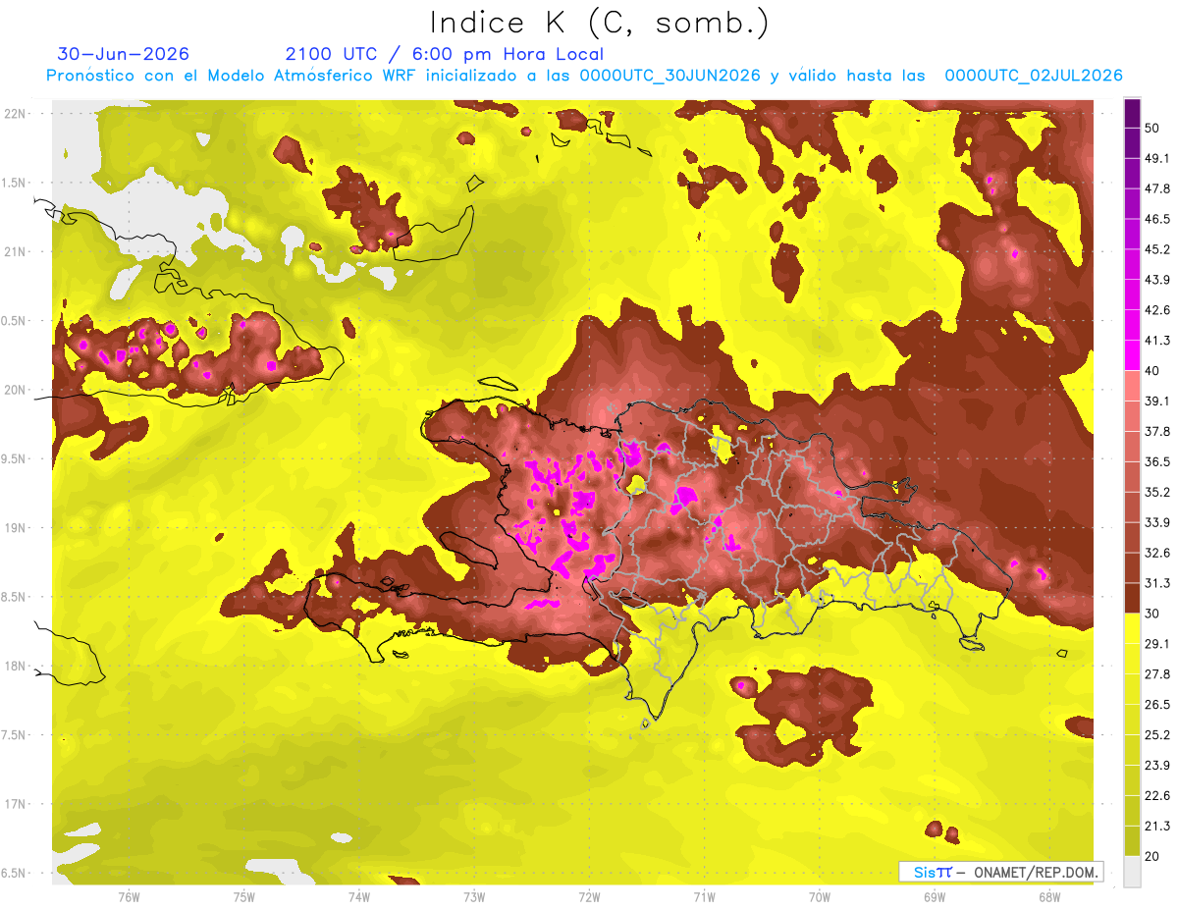1178x910 pixels.
Task: Click the colorbar value "43.9"
Action: [x=1156, y=280]
